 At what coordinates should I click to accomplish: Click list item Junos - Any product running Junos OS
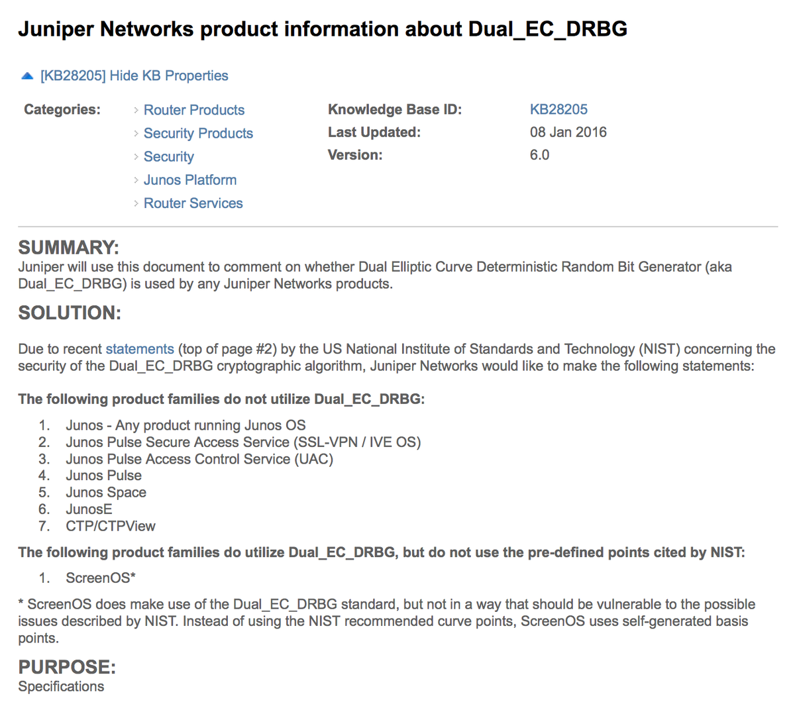click(185, 425)
